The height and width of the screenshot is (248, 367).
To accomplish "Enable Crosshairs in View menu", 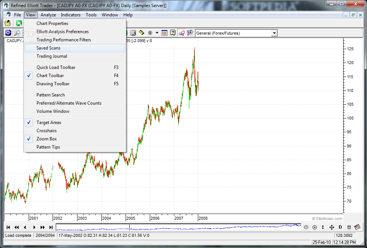I will [75, 131].
